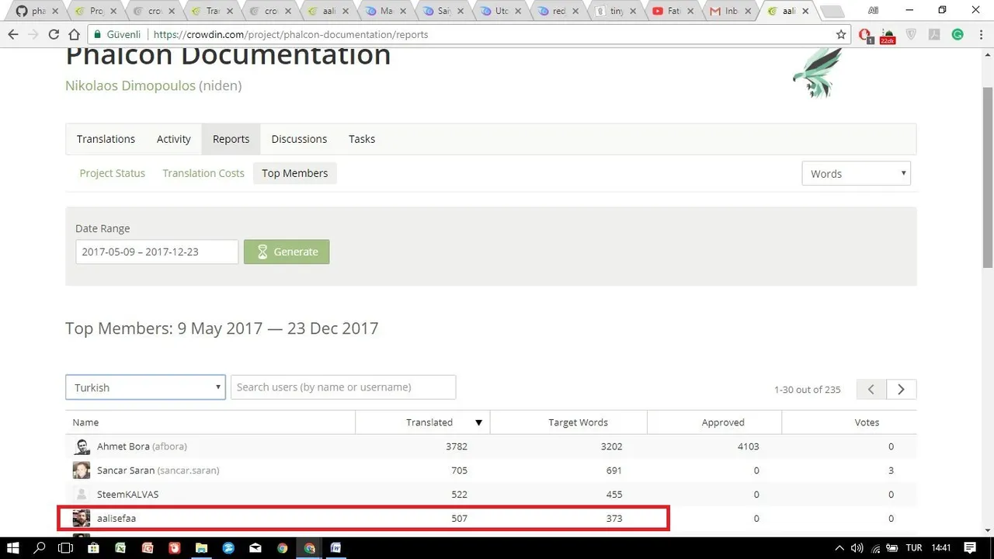Open the red adblock extension icon
This screenshot has height=559, width=994.
point(866,35)
